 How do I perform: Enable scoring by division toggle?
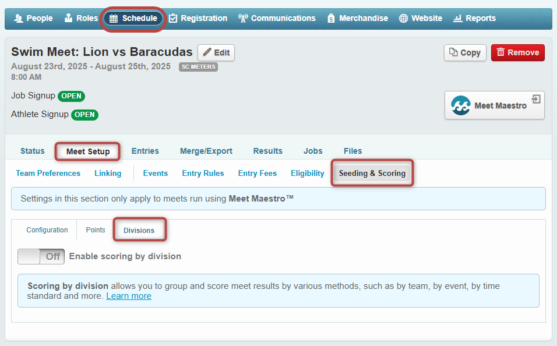41,256
